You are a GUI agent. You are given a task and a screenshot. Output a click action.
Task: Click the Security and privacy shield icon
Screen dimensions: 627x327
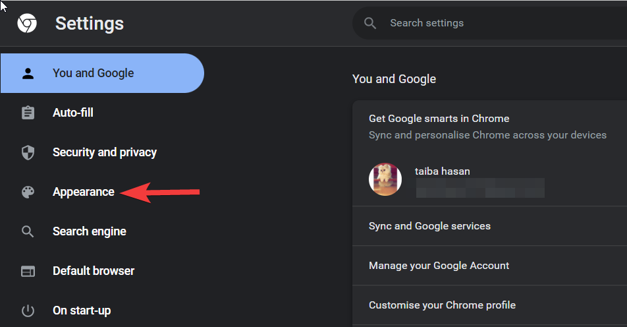28,152
